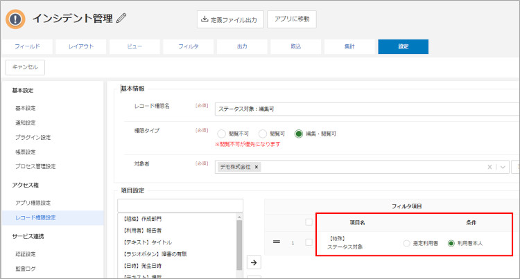Select レコード権限設定 in the sidebar
The height and width of the screenshot is (279, 520).
point(53,218)
